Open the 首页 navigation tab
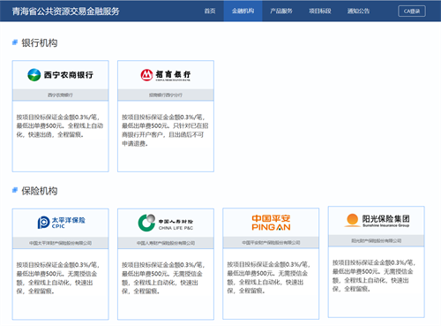This screenshot has height=326, width=441. click(210, 11)
